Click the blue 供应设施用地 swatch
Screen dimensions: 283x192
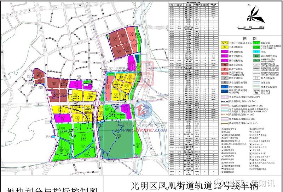(x=225, y=87)
